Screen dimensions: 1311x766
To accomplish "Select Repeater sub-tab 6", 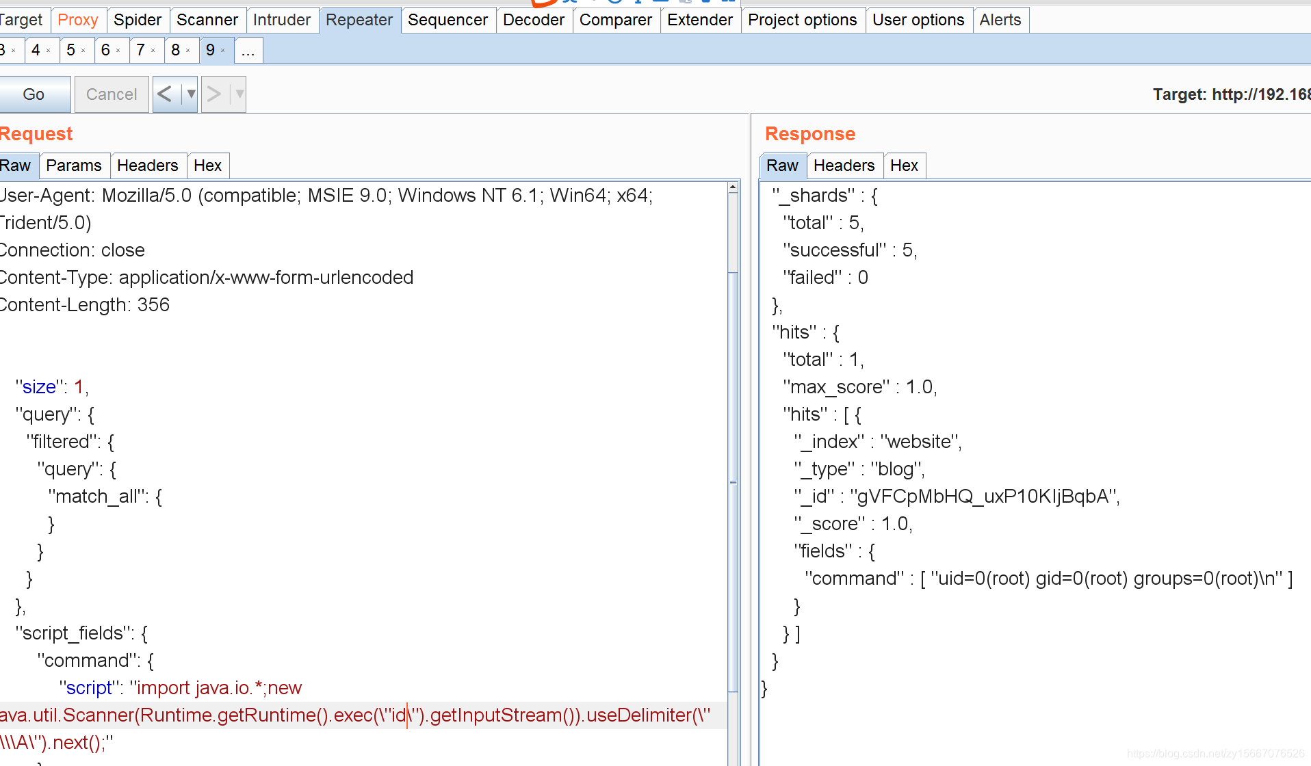I will tap(105, 50).
